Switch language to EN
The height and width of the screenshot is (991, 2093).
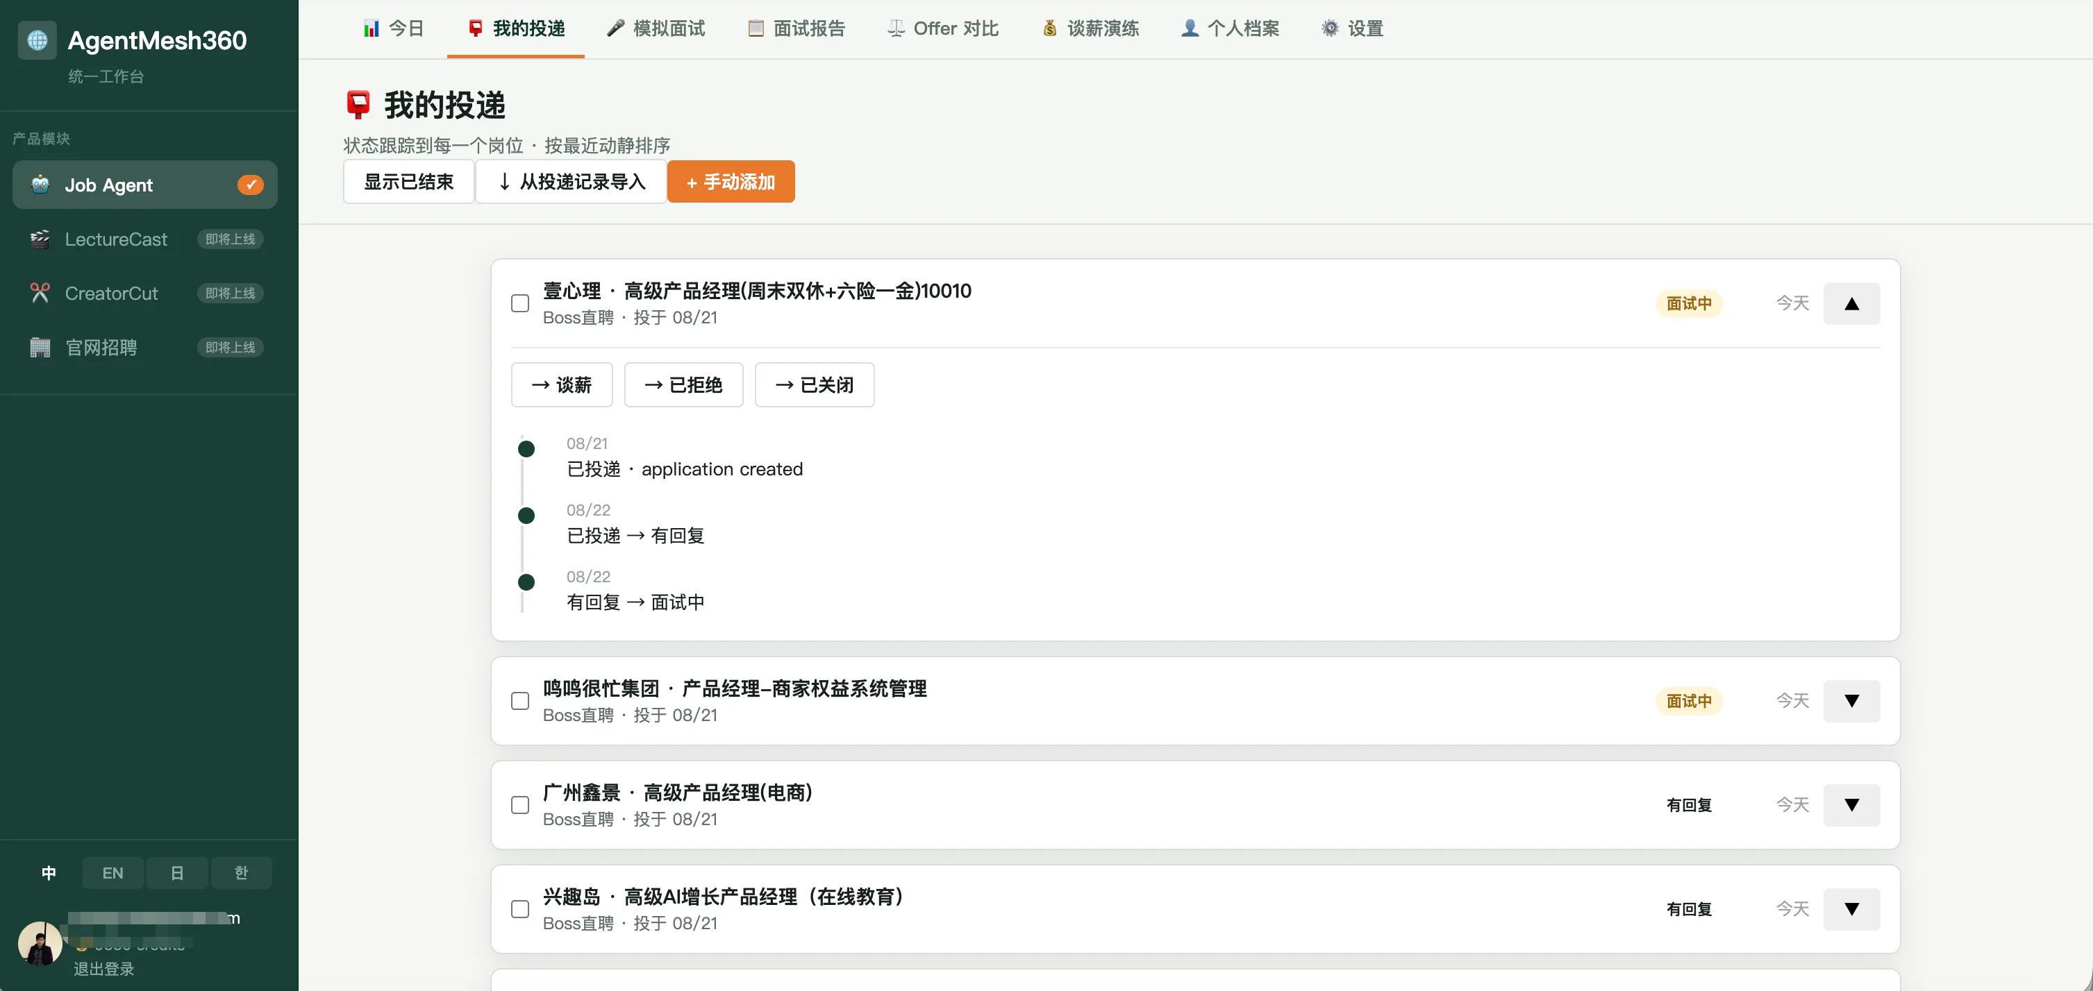pos(113,873)
